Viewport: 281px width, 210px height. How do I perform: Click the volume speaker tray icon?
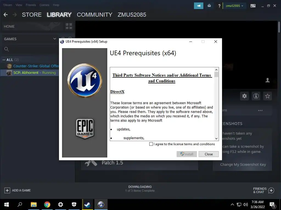(246, 205)
